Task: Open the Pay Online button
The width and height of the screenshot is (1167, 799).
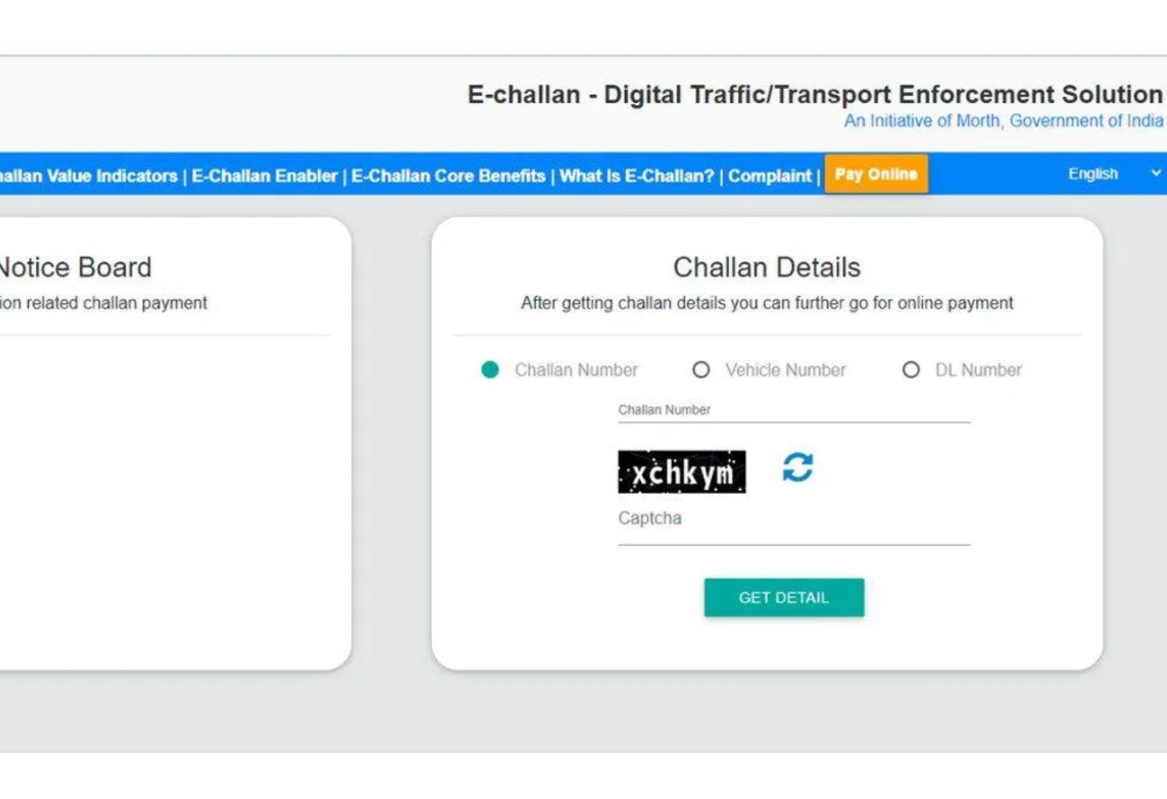Action: [876, 174]
